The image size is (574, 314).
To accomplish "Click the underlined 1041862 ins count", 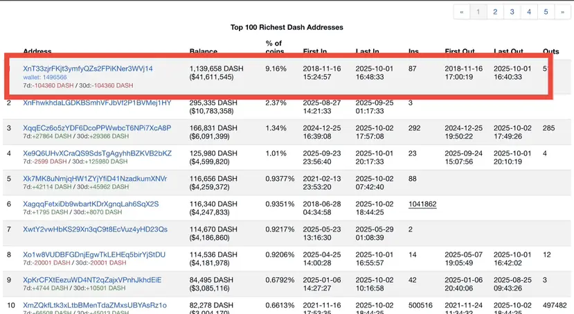I will pyautogui.click(x=422, y=204).
